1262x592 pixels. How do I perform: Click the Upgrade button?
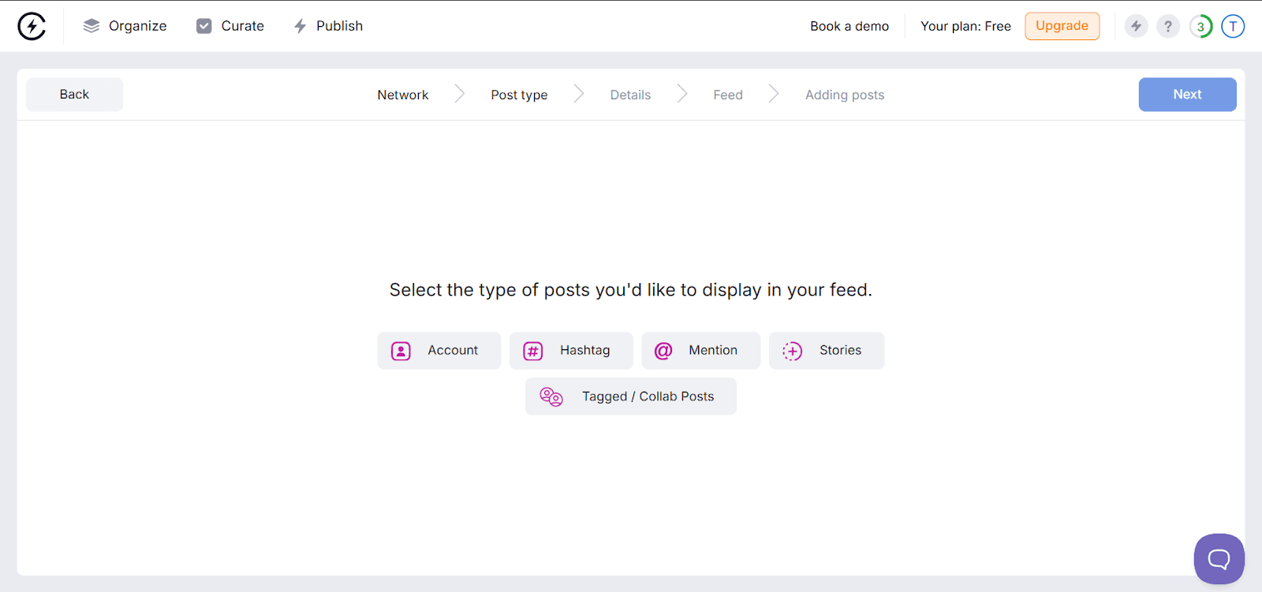(1062, 26)
